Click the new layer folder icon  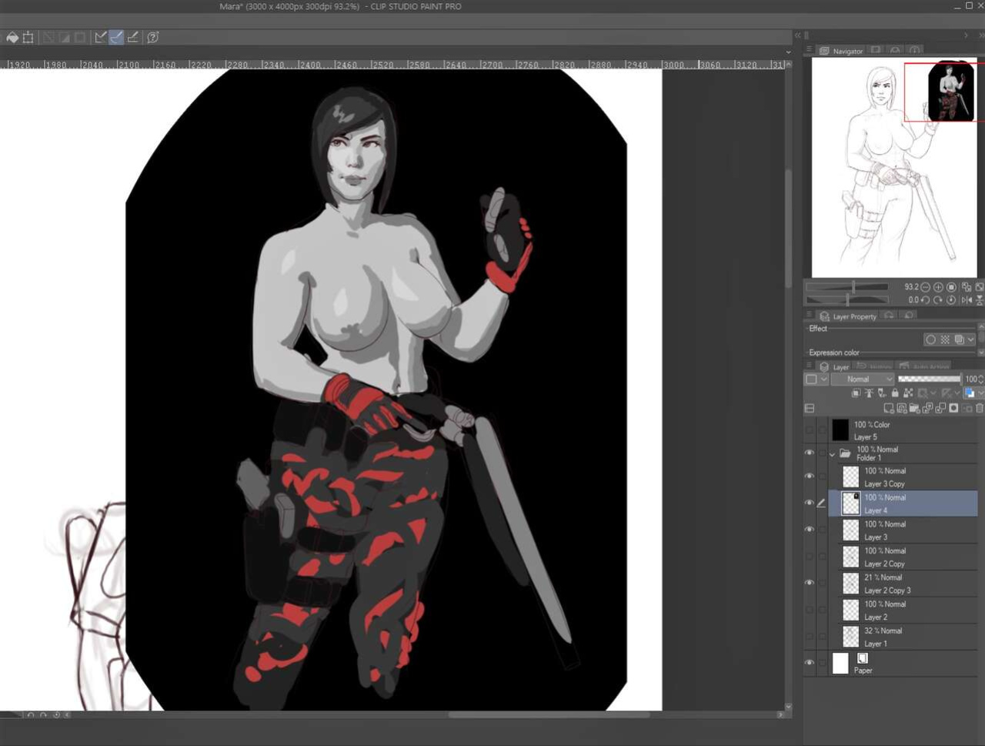pyautogui.click(x=914, y=408)
